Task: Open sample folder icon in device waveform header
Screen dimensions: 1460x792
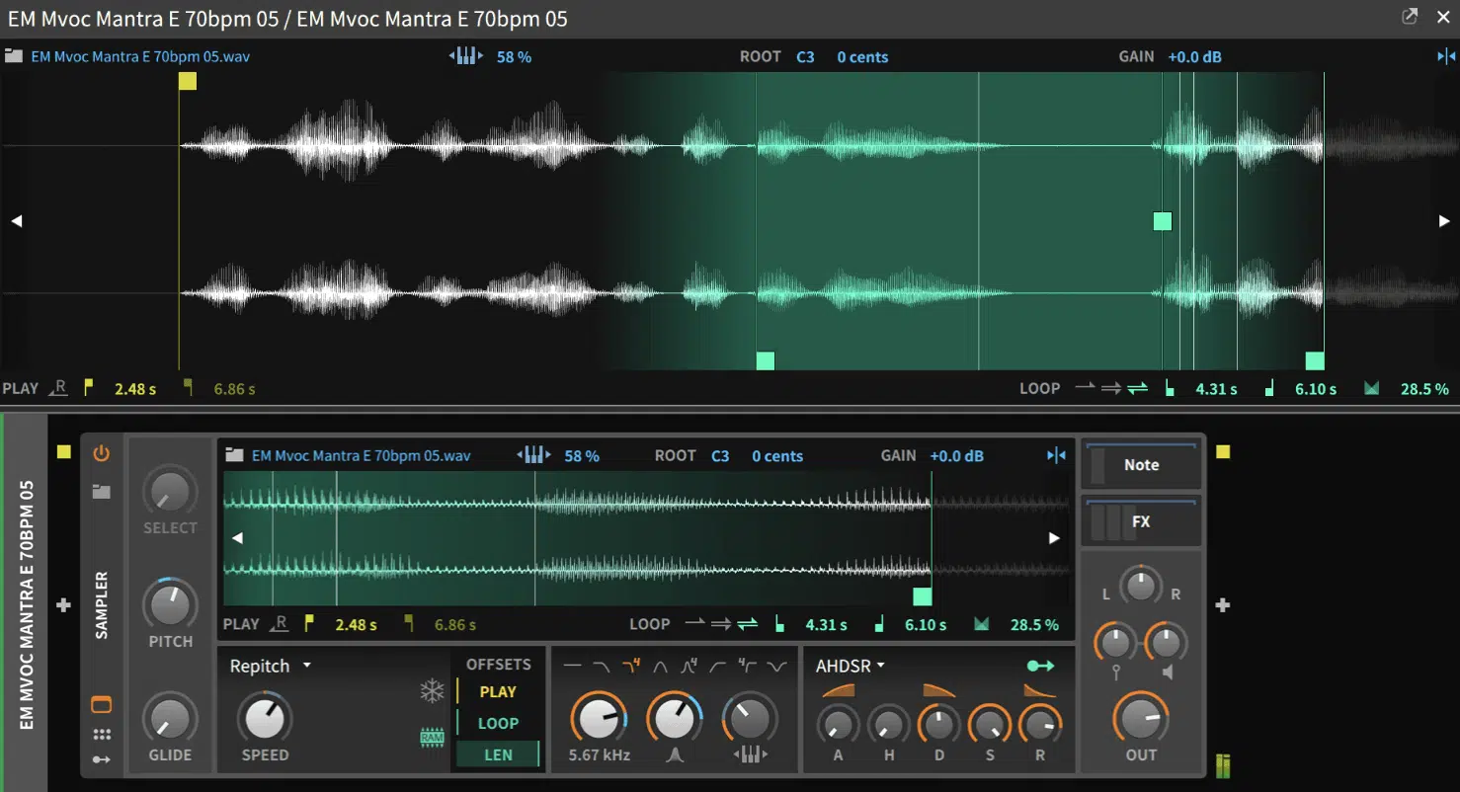Action: click(234, 455)
